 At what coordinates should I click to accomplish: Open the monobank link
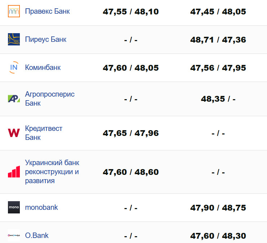click(41, 207)
